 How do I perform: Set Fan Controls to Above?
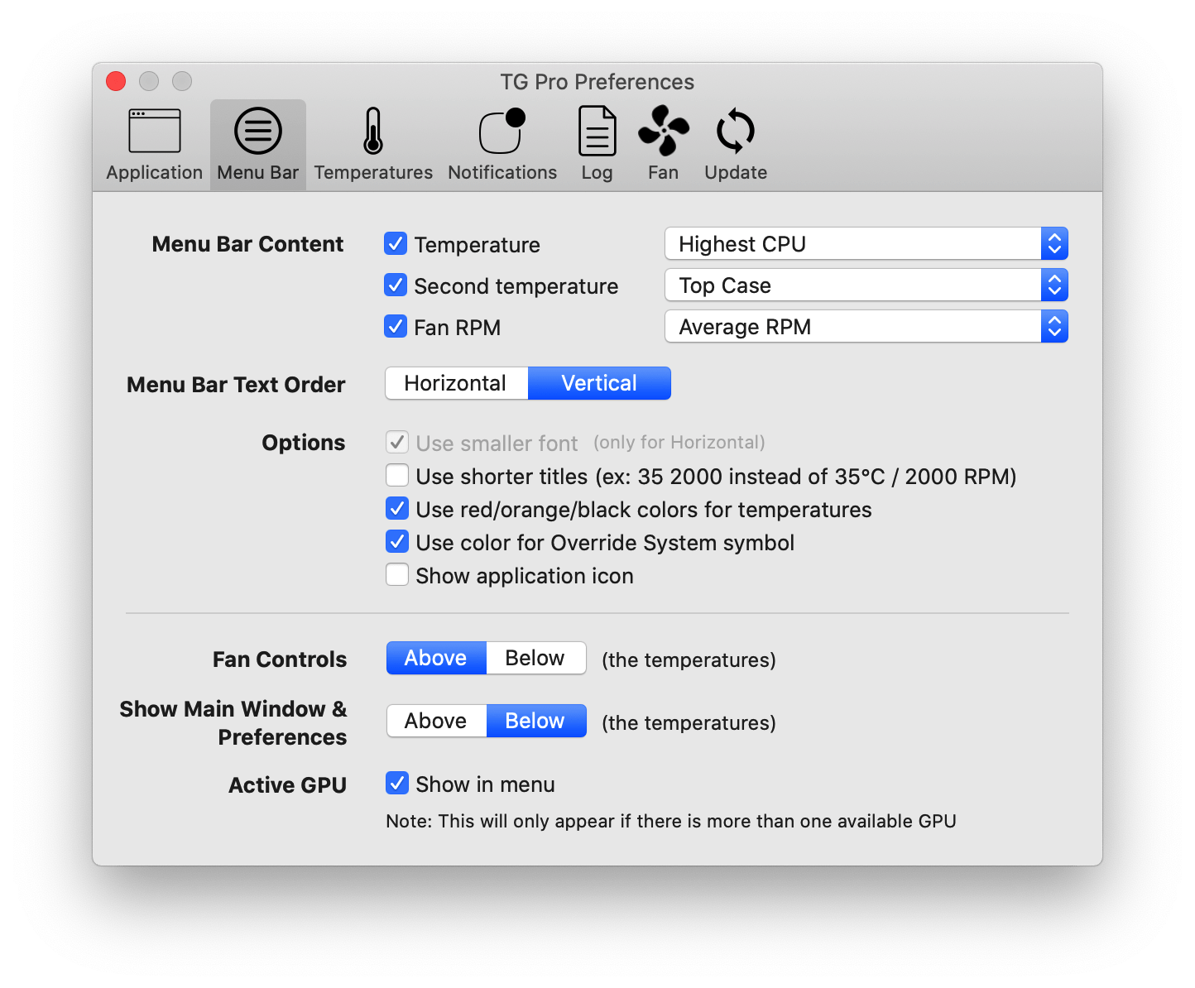[436, 658]
